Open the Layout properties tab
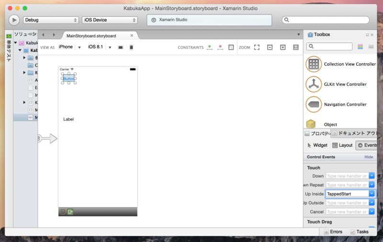 (342, 145)
